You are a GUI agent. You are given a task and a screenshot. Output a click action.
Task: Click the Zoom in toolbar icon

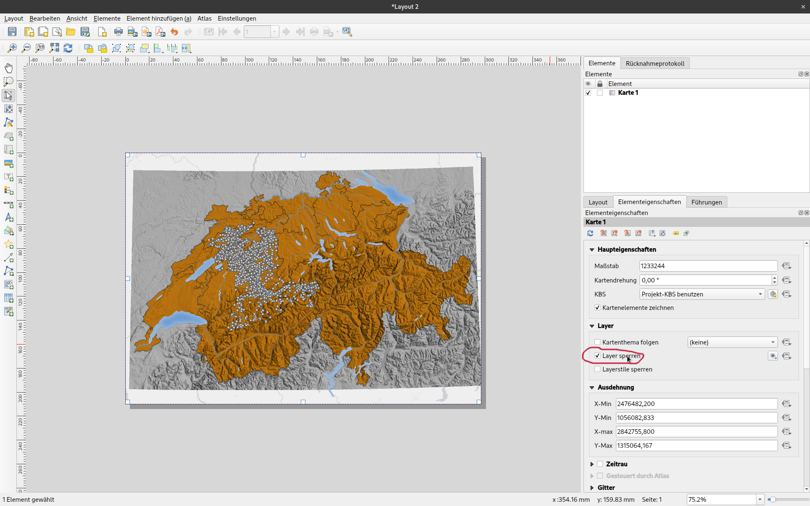click(12, 48)
